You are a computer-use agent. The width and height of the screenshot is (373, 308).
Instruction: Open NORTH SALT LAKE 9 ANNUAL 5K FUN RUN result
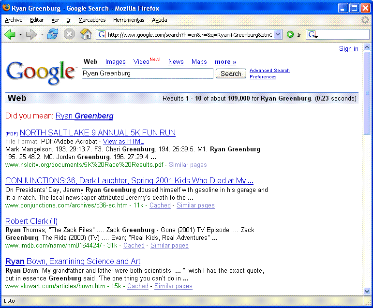(x=98, y=132)
